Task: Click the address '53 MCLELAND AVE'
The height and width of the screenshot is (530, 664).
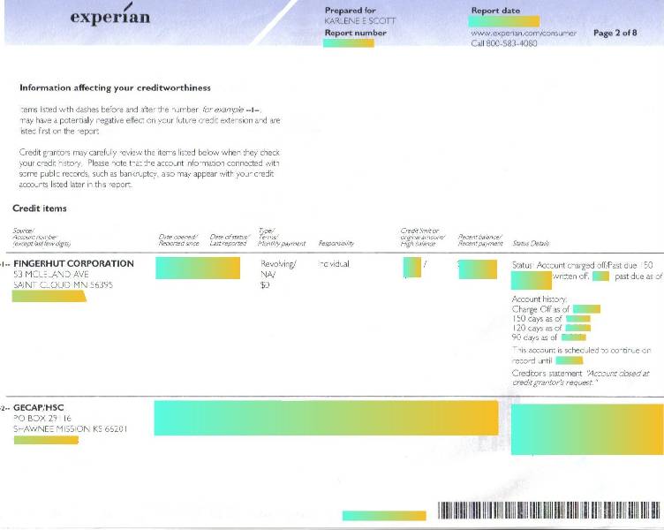Action: [51, 274]
